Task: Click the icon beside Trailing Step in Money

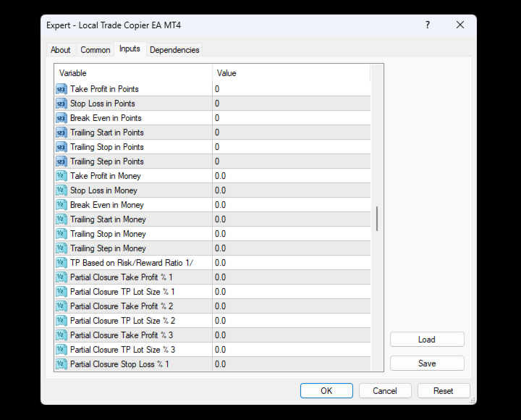Action: pos(62,248)
